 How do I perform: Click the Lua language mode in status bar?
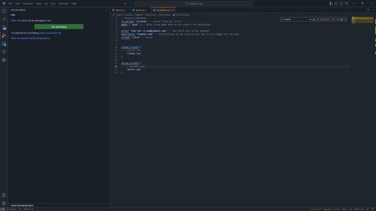click(350, 209)
